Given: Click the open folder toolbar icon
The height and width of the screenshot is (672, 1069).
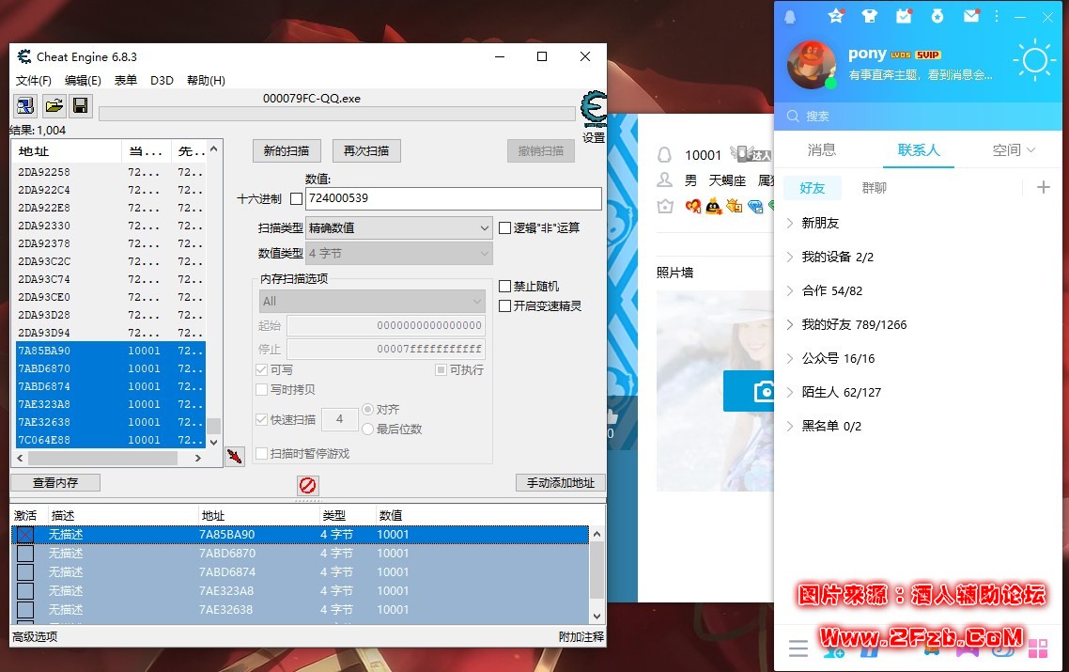Looking at the screenshot, I should click(x=54, y=106).
